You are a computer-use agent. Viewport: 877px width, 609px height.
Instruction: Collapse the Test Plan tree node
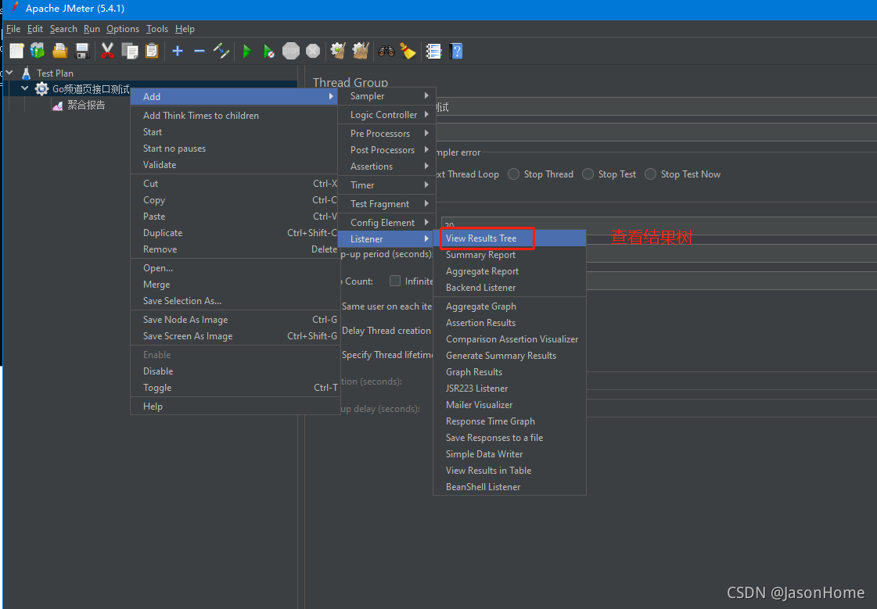(9, 73)
